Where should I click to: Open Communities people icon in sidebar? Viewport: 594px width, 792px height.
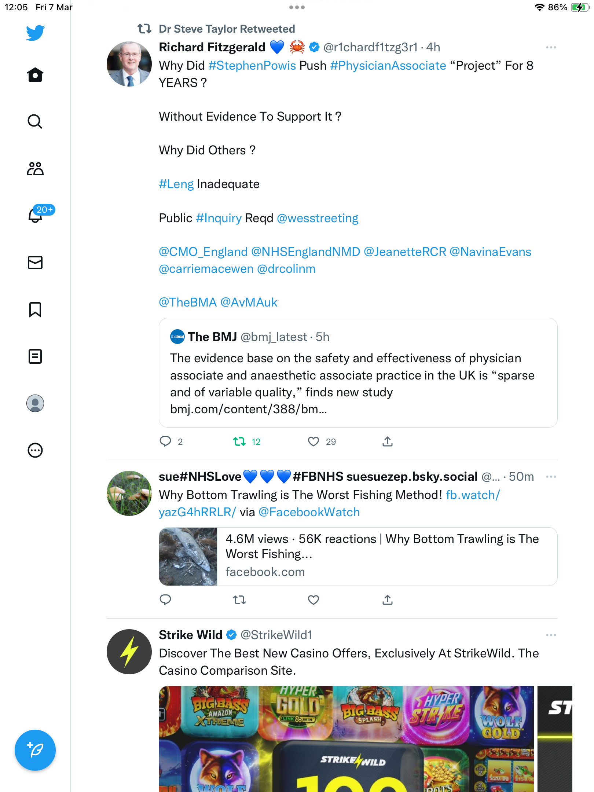tap(35, 169)
